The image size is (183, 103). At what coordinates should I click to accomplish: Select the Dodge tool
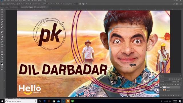pyautogui.click(x=2, y=42)
